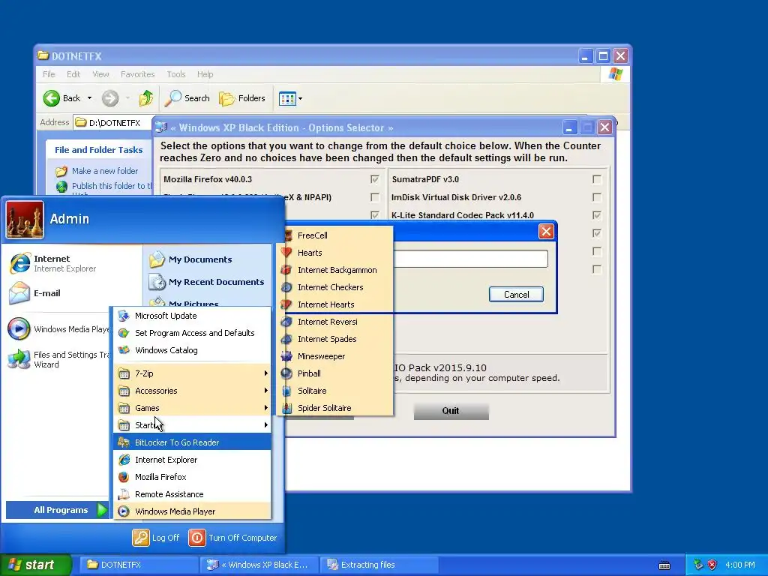This screenshot has width=768, height=576.
Task: Click the Start button
Action: click(x=35, y=565)
